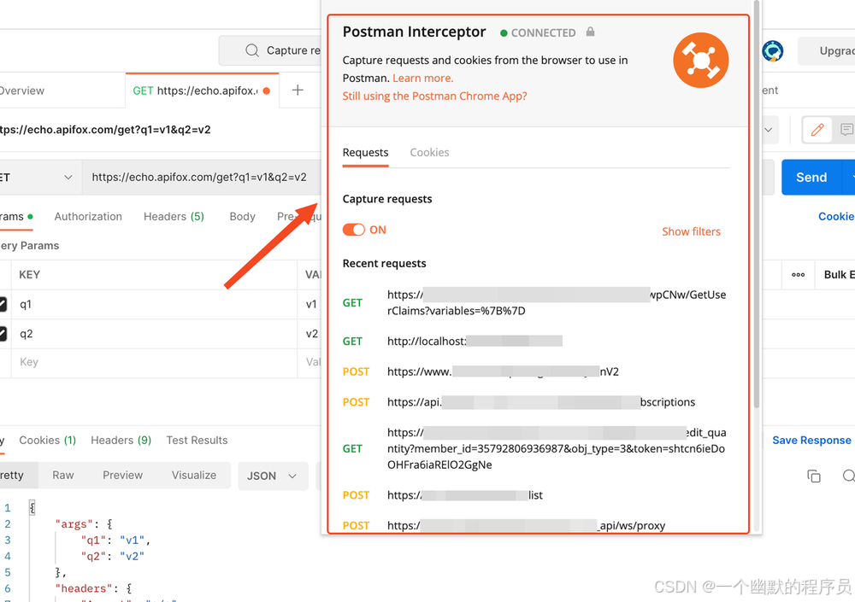Switch to the Cookies tab in Interceptor

coord(429,153)
